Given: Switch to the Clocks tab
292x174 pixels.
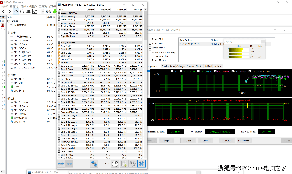Looking at the screenshot, I should (199, 66).
